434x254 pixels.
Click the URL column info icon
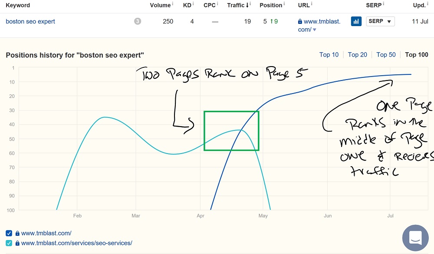point(311,3)
